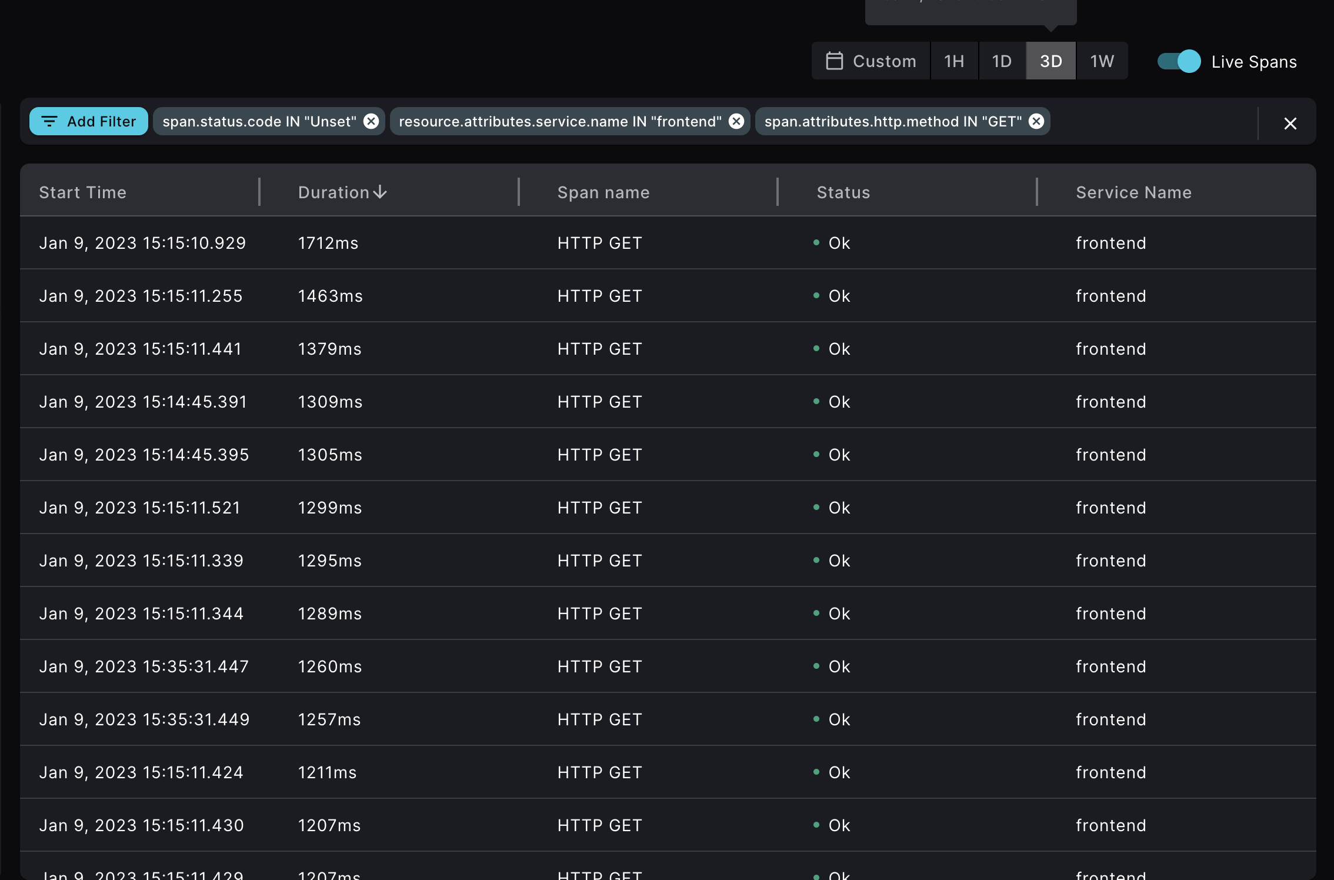Click the green Ok dot on 1712ms row

click(816, 242)
